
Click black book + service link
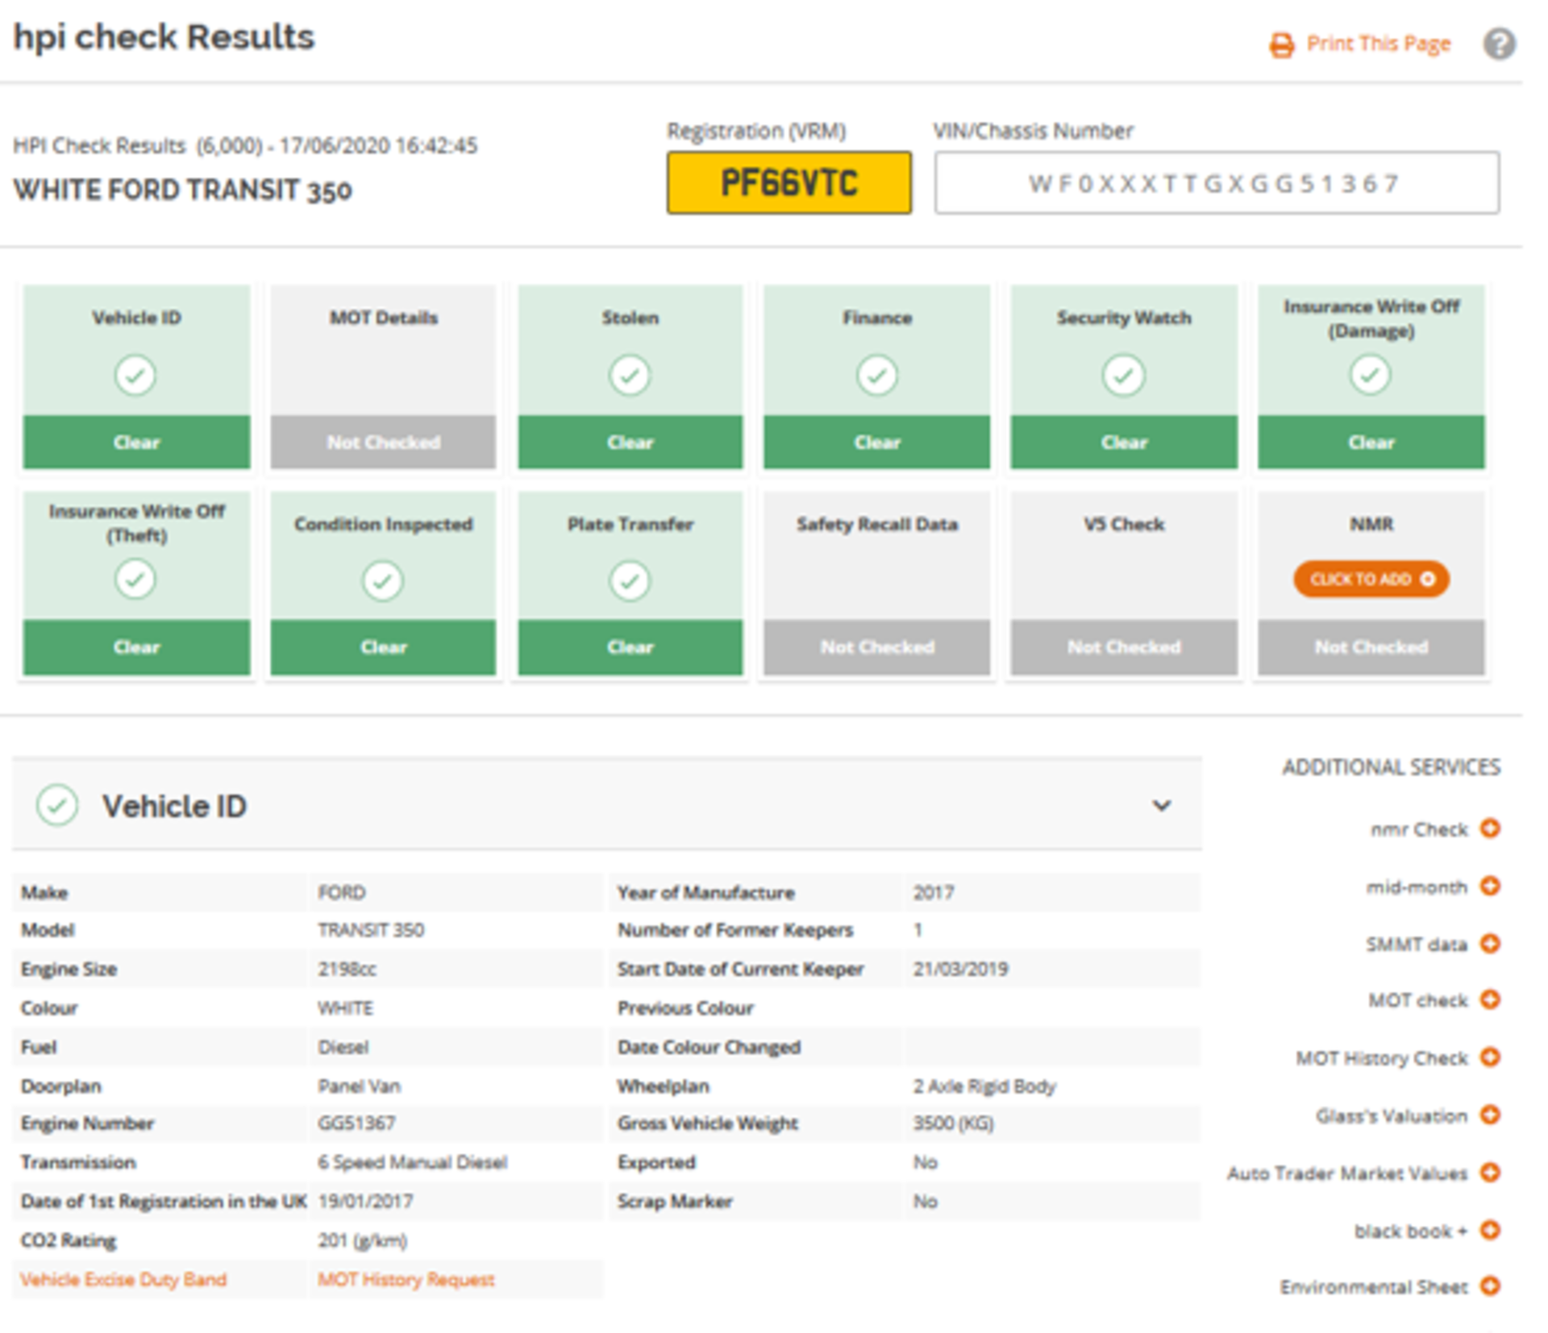coord(1411,1231)
